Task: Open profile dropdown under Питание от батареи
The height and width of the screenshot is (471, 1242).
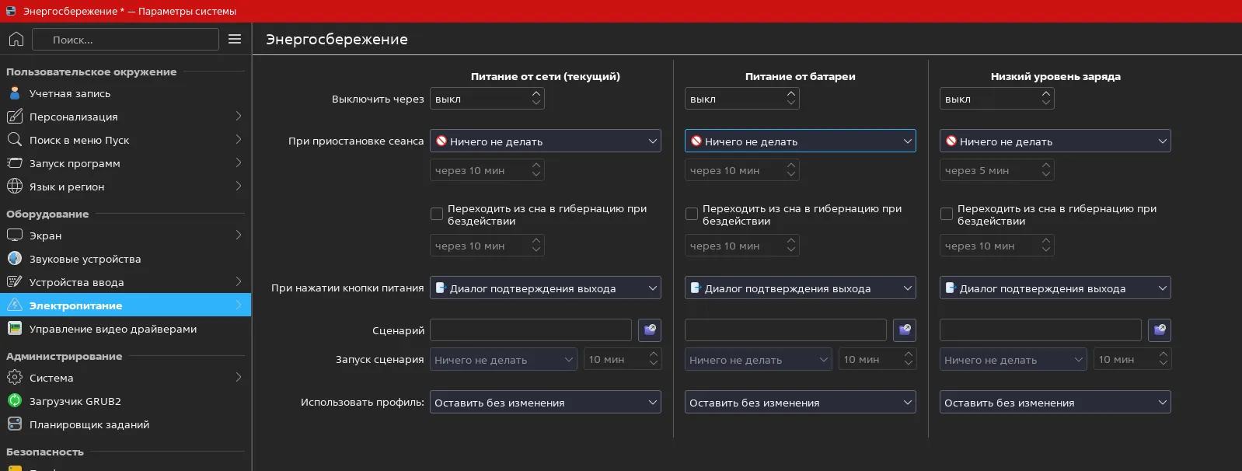Action: pos(801,402)
